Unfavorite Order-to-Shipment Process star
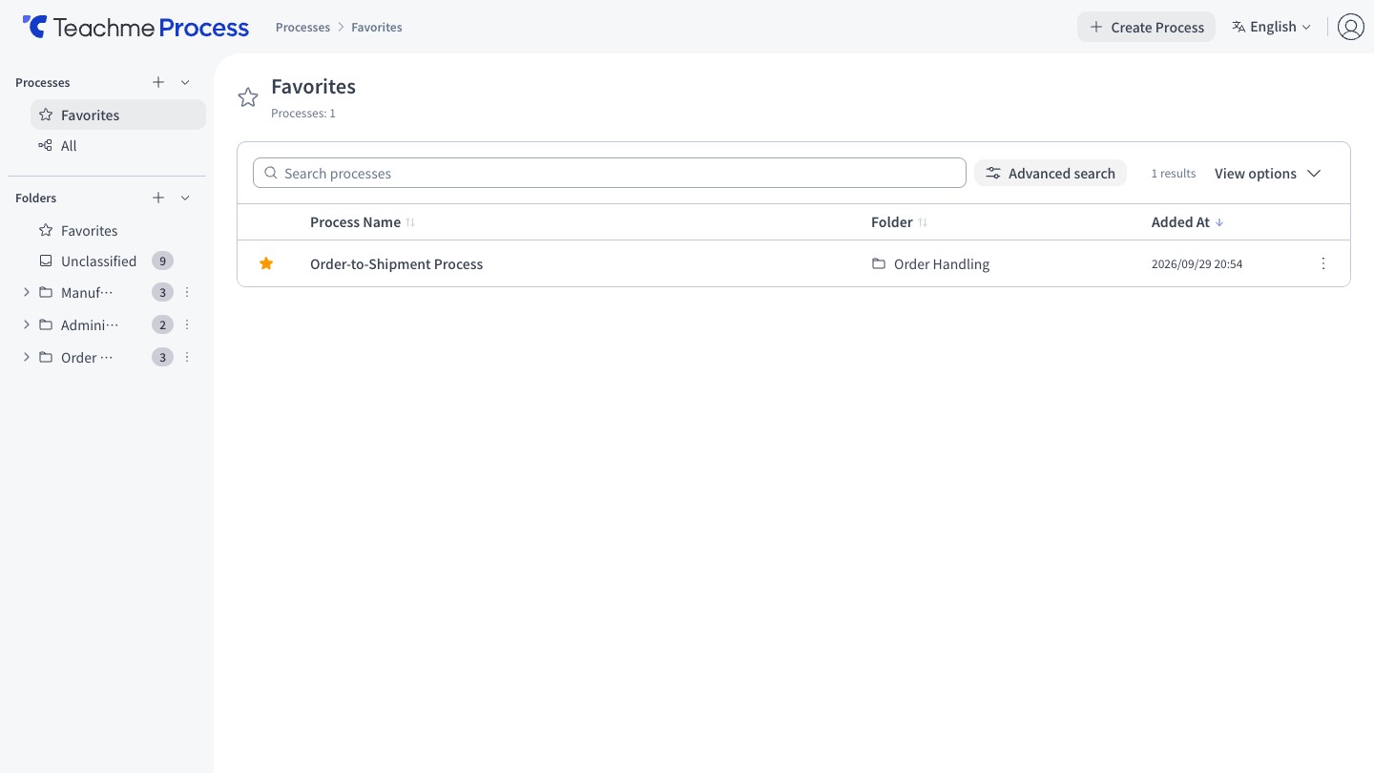The image size is (1374, 773). click(266, 263)
